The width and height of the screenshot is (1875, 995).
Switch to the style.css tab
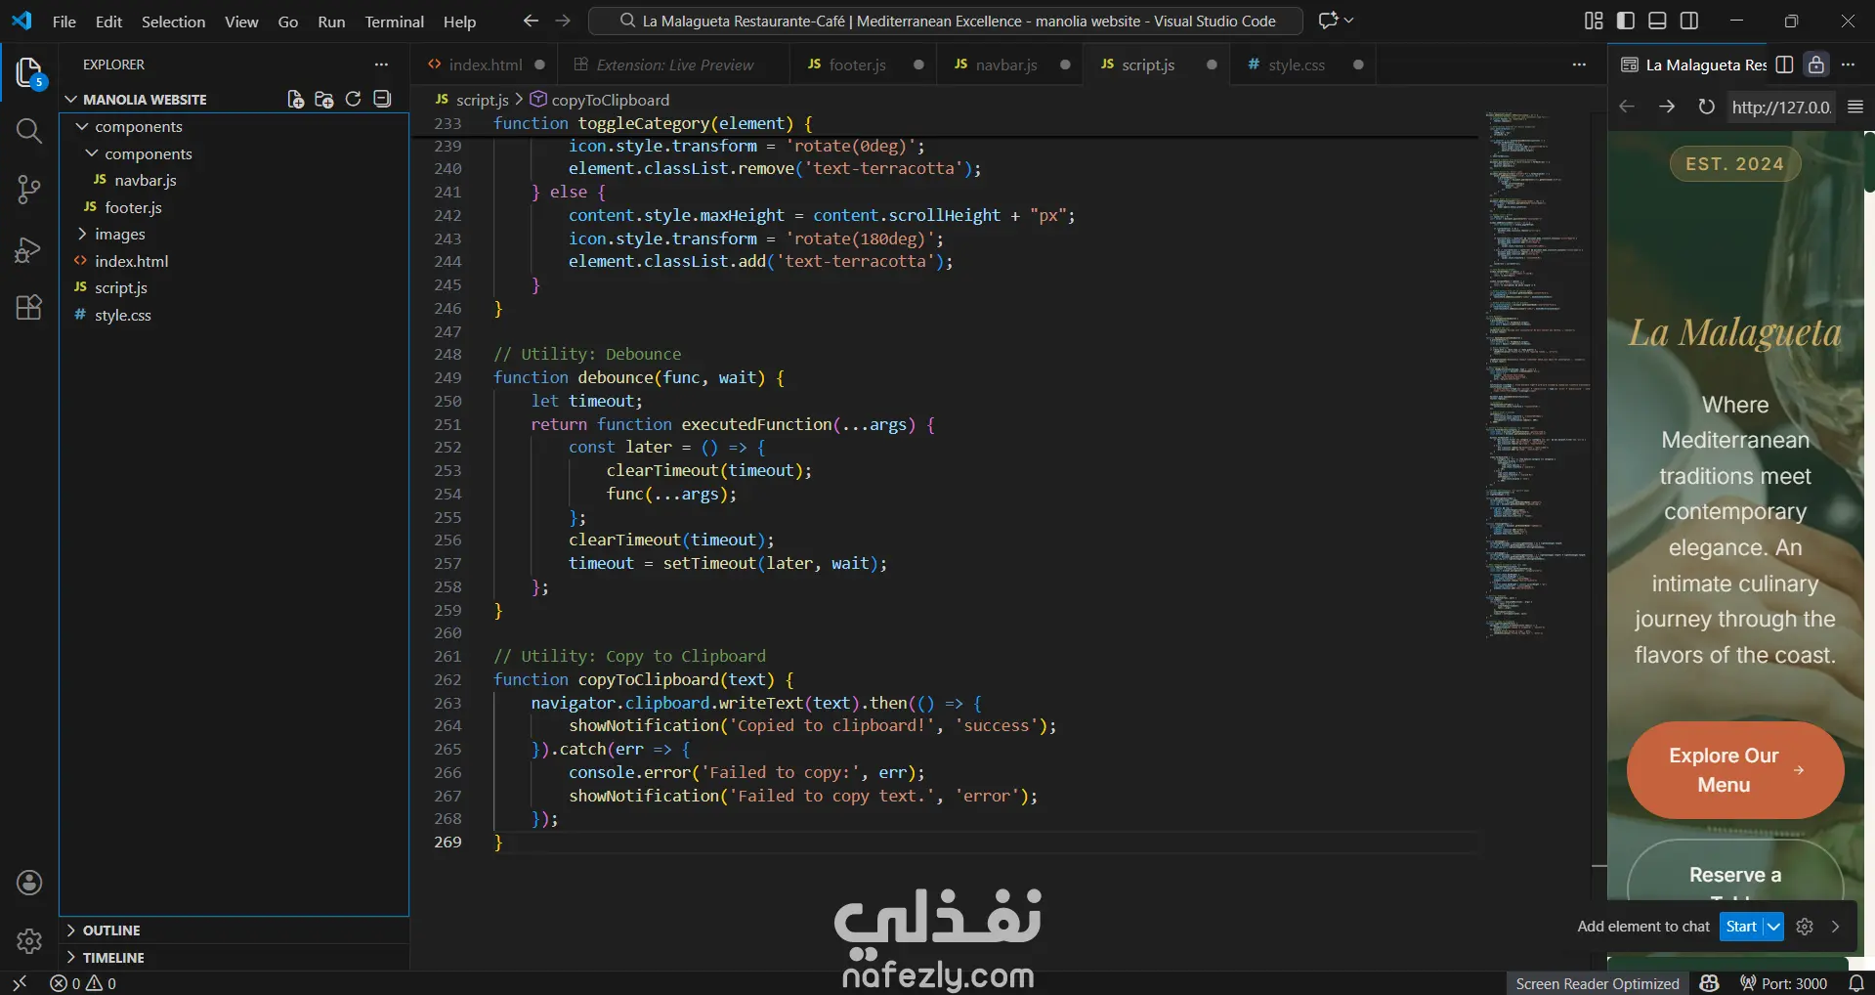coord(1302,65)
